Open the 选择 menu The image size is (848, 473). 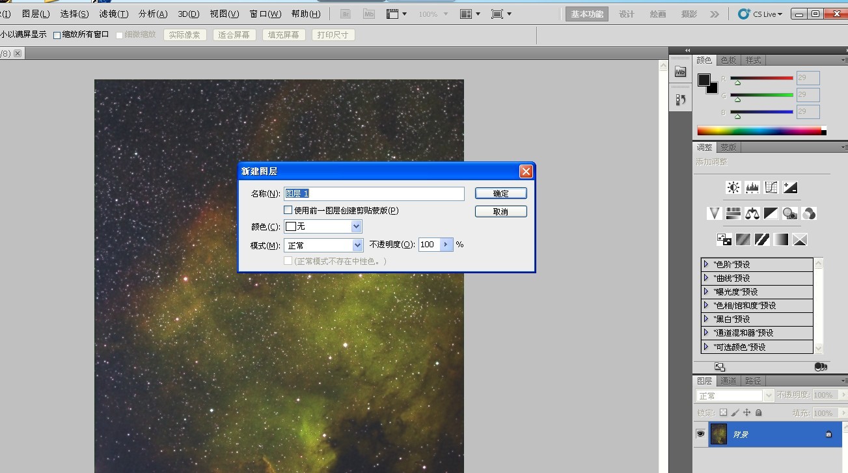pyautogui.click(x=74, y=14)
